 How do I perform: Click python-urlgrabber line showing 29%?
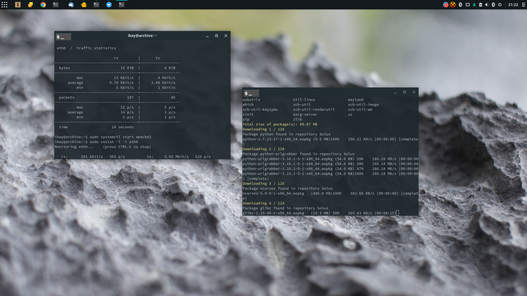pyautogui.click(x=330, y=159)
